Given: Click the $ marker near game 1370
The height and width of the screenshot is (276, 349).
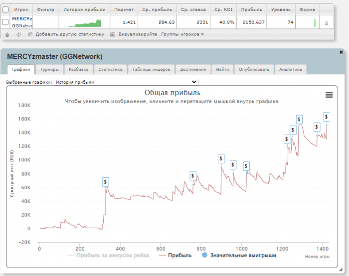Looking at the screenshot, I should coord(317,127).
